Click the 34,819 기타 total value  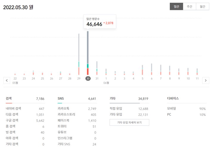[143, 99]
